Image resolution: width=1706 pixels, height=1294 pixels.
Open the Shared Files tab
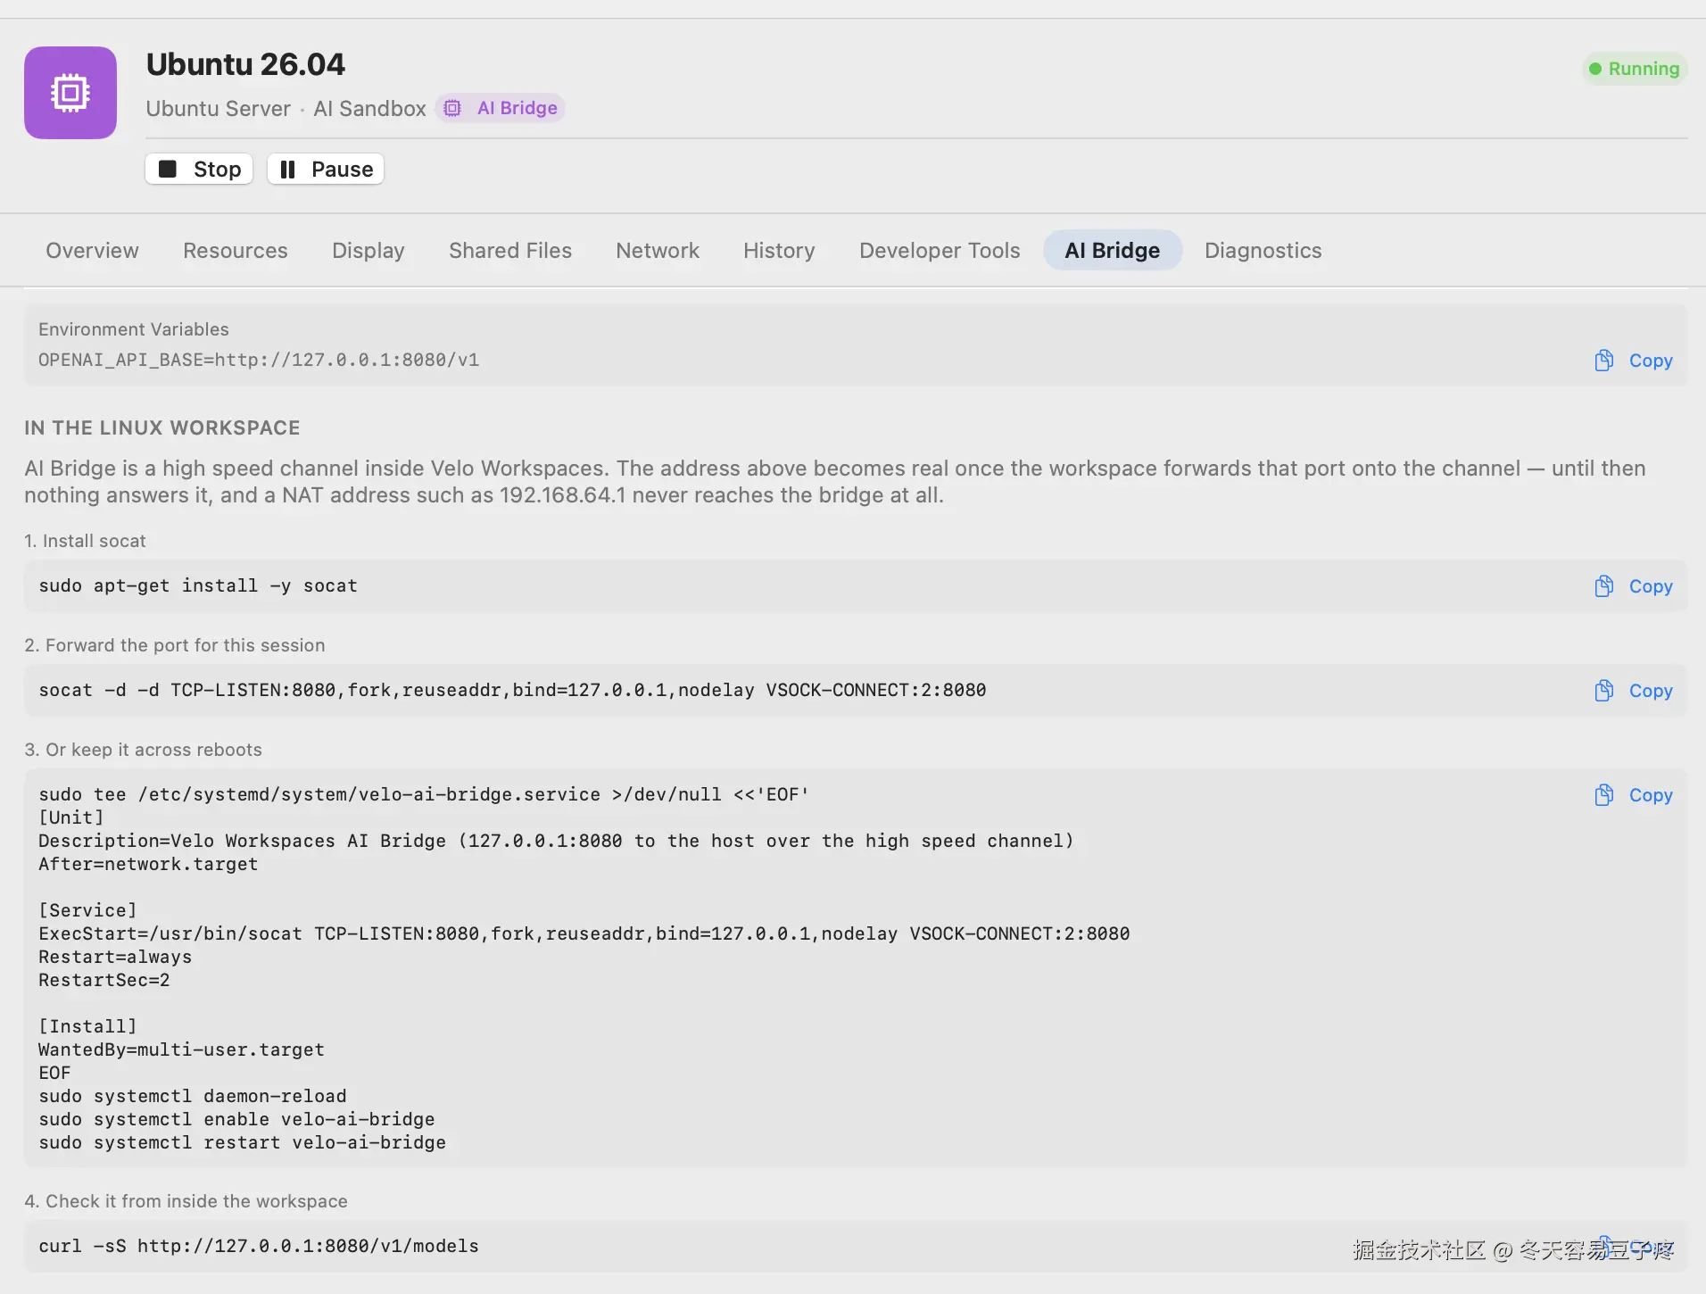point(510,251)
